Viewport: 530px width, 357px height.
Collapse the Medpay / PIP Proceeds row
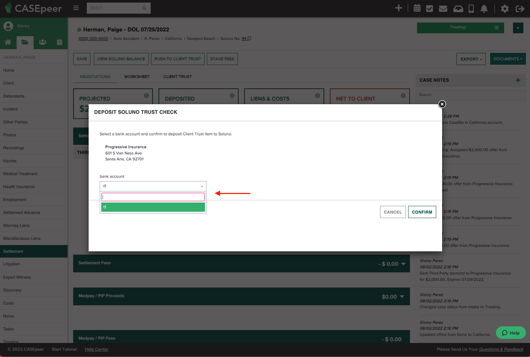click(402, 296)
